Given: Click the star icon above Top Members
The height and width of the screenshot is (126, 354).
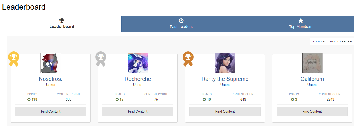Looking at the screenshot, I should [x=301, y=21].
